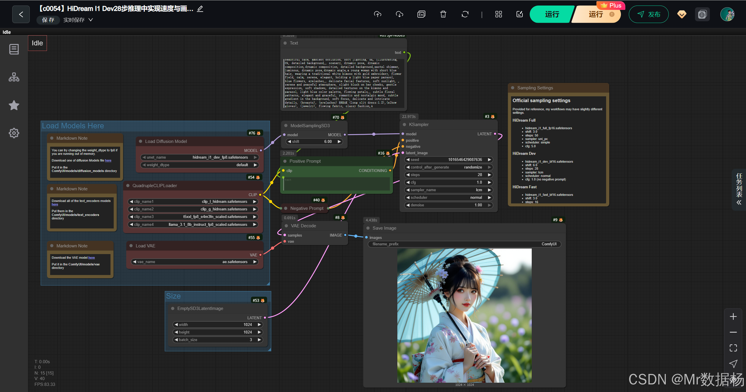Open unet_name model selection field
This screenshot has width=746, height=392.
[x=200, y=157]
